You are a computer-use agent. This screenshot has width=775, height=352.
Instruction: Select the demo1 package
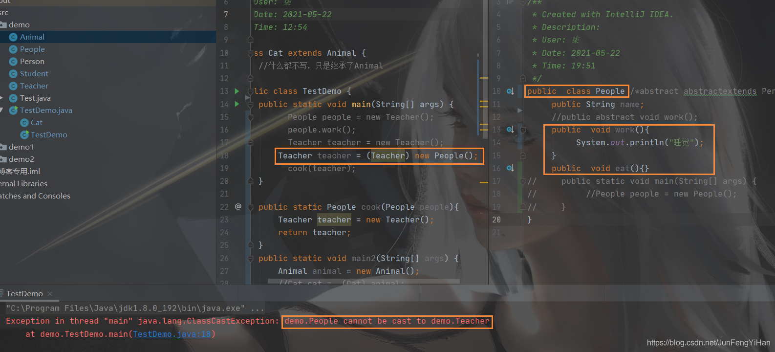pos(21,147)
